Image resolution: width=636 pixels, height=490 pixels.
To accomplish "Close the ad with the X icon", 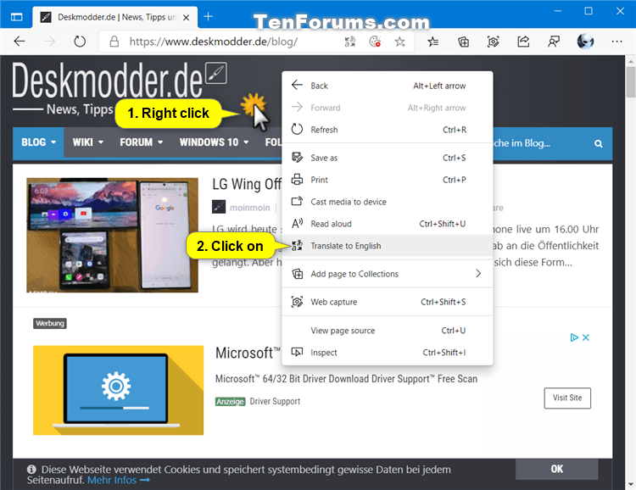I will 586,337.
